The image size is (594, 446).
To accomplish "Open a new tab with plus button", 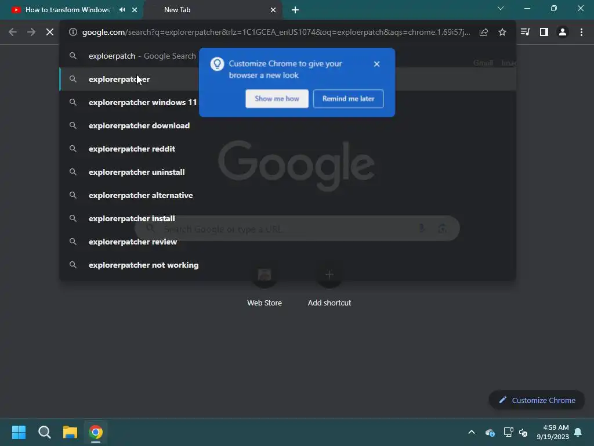I will 295,10.
